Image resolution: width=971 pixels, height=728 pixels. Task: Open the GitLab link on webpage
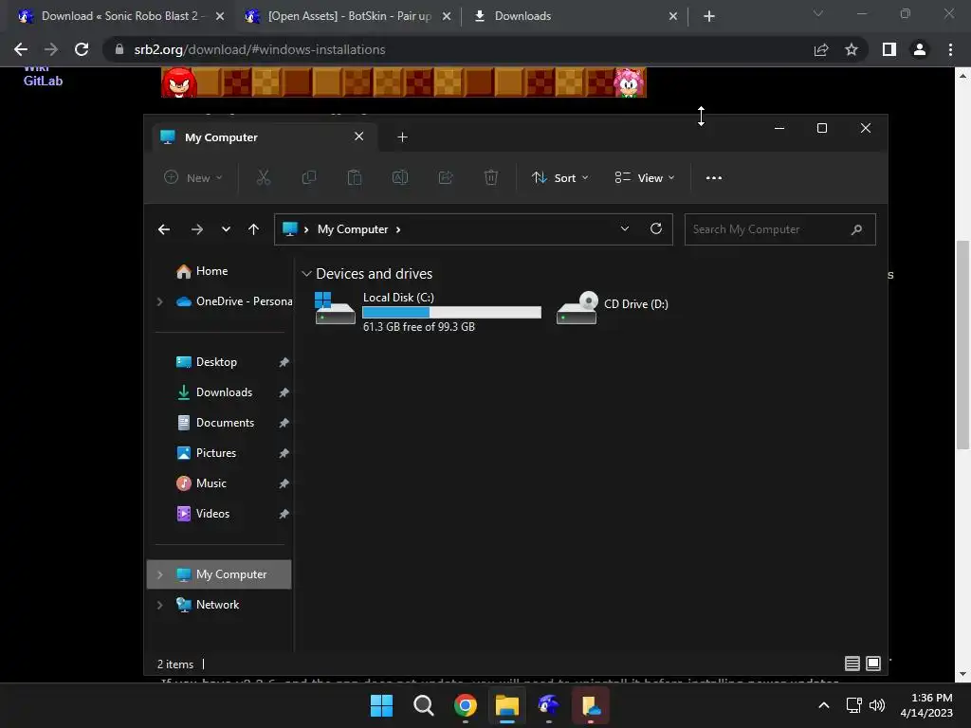[43, 82]
